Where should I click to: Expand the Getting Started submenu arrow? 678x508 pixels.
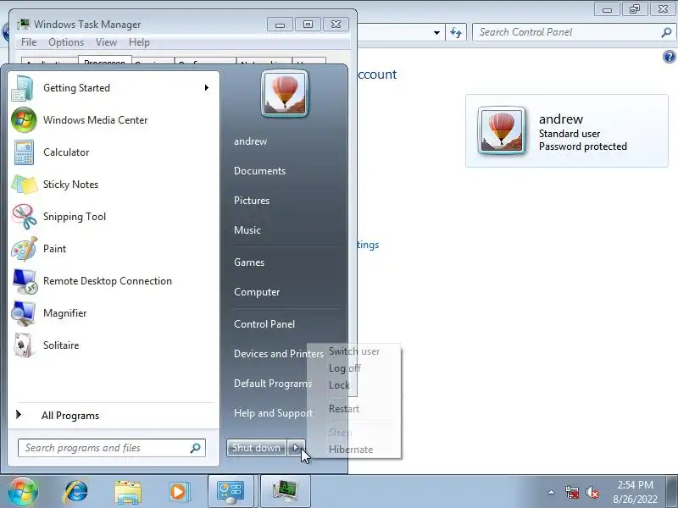(207, 88)
